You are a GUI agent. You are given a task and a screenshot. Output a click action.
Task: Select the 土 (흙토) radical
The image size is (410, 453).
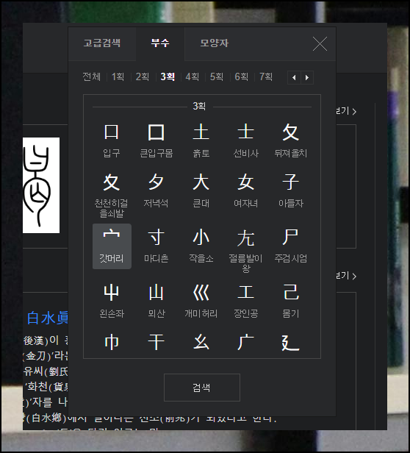(201, 140)
